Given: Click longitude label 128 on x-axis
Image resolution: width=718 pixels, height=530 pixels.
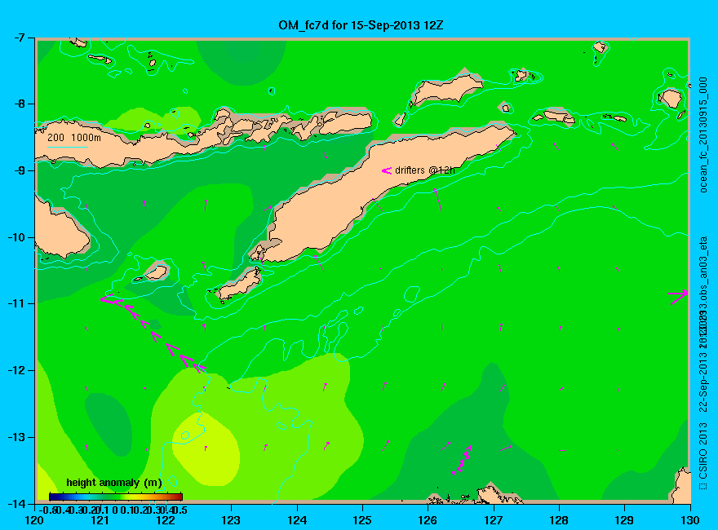Looking at the screenshot, I should [559, 520].
